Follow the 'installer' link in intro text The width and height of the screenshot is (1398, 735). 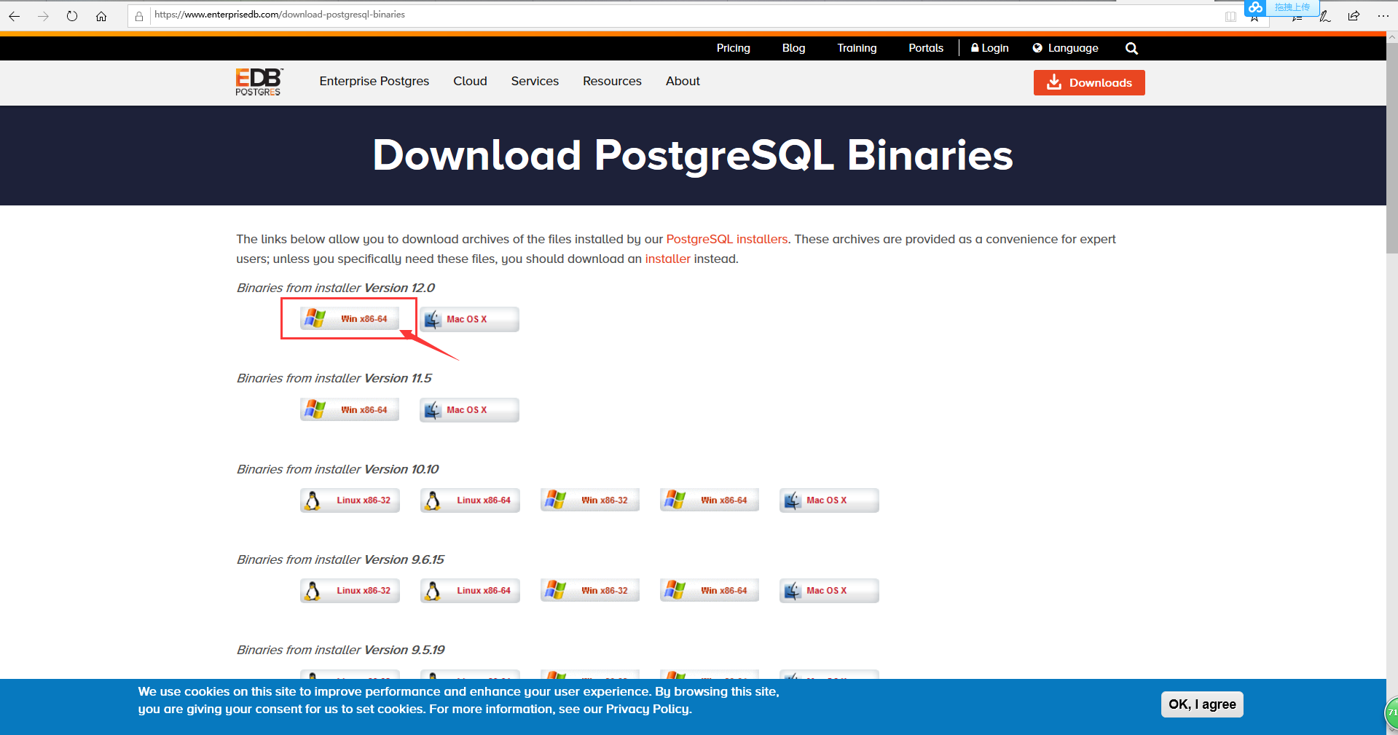667,259
